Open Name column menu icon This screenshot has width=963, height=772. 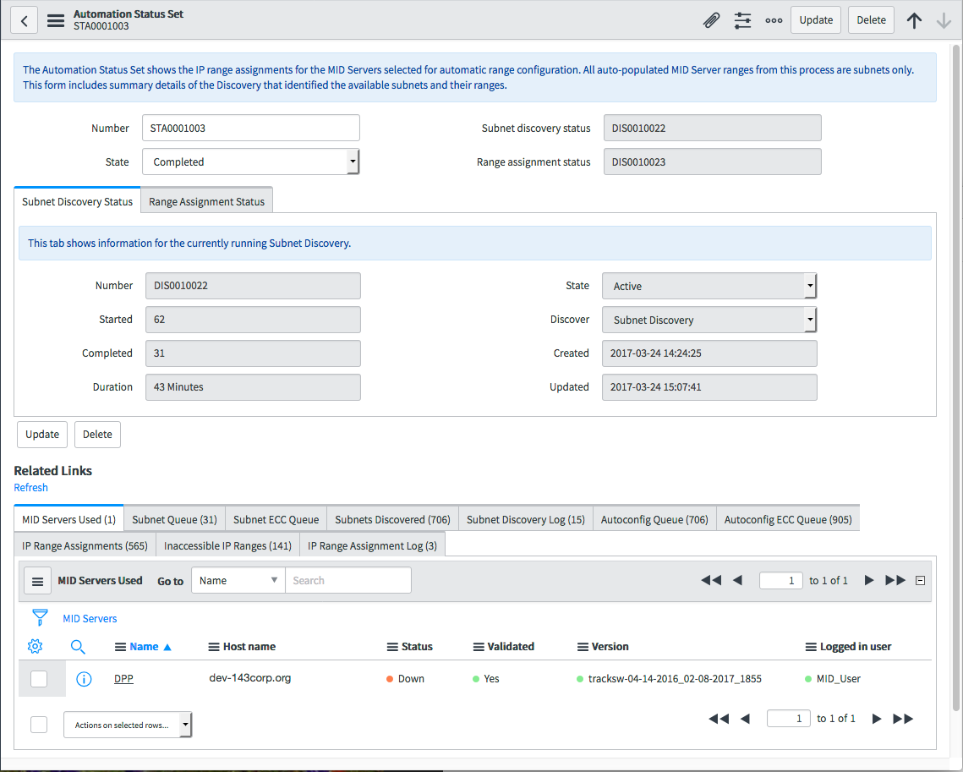click(x=120, y=647)
